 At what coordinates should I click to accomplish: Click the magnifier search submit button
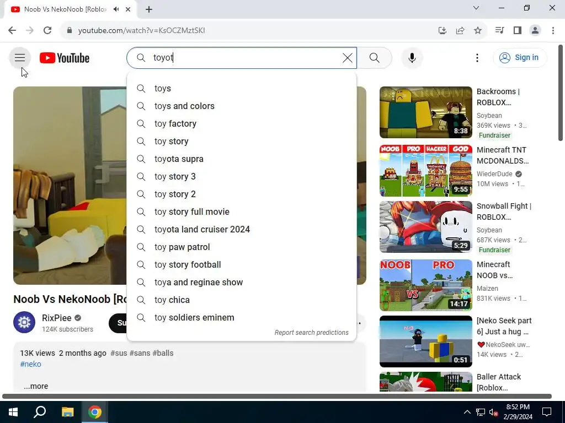coord(375,57)
